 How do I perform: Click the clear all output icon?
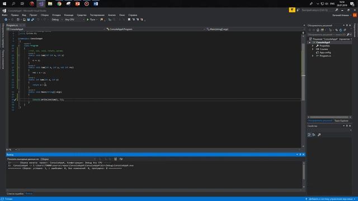(116, 159)
